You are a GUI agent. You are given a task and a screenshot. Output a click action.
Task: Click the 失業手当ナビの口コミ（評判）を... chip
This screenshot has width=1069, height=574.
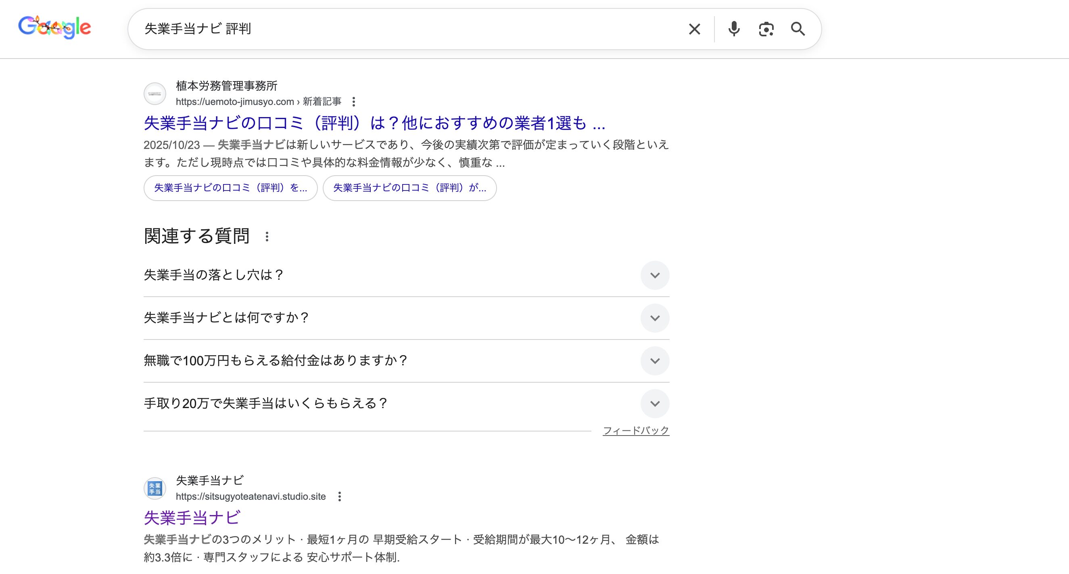point(231,188)
